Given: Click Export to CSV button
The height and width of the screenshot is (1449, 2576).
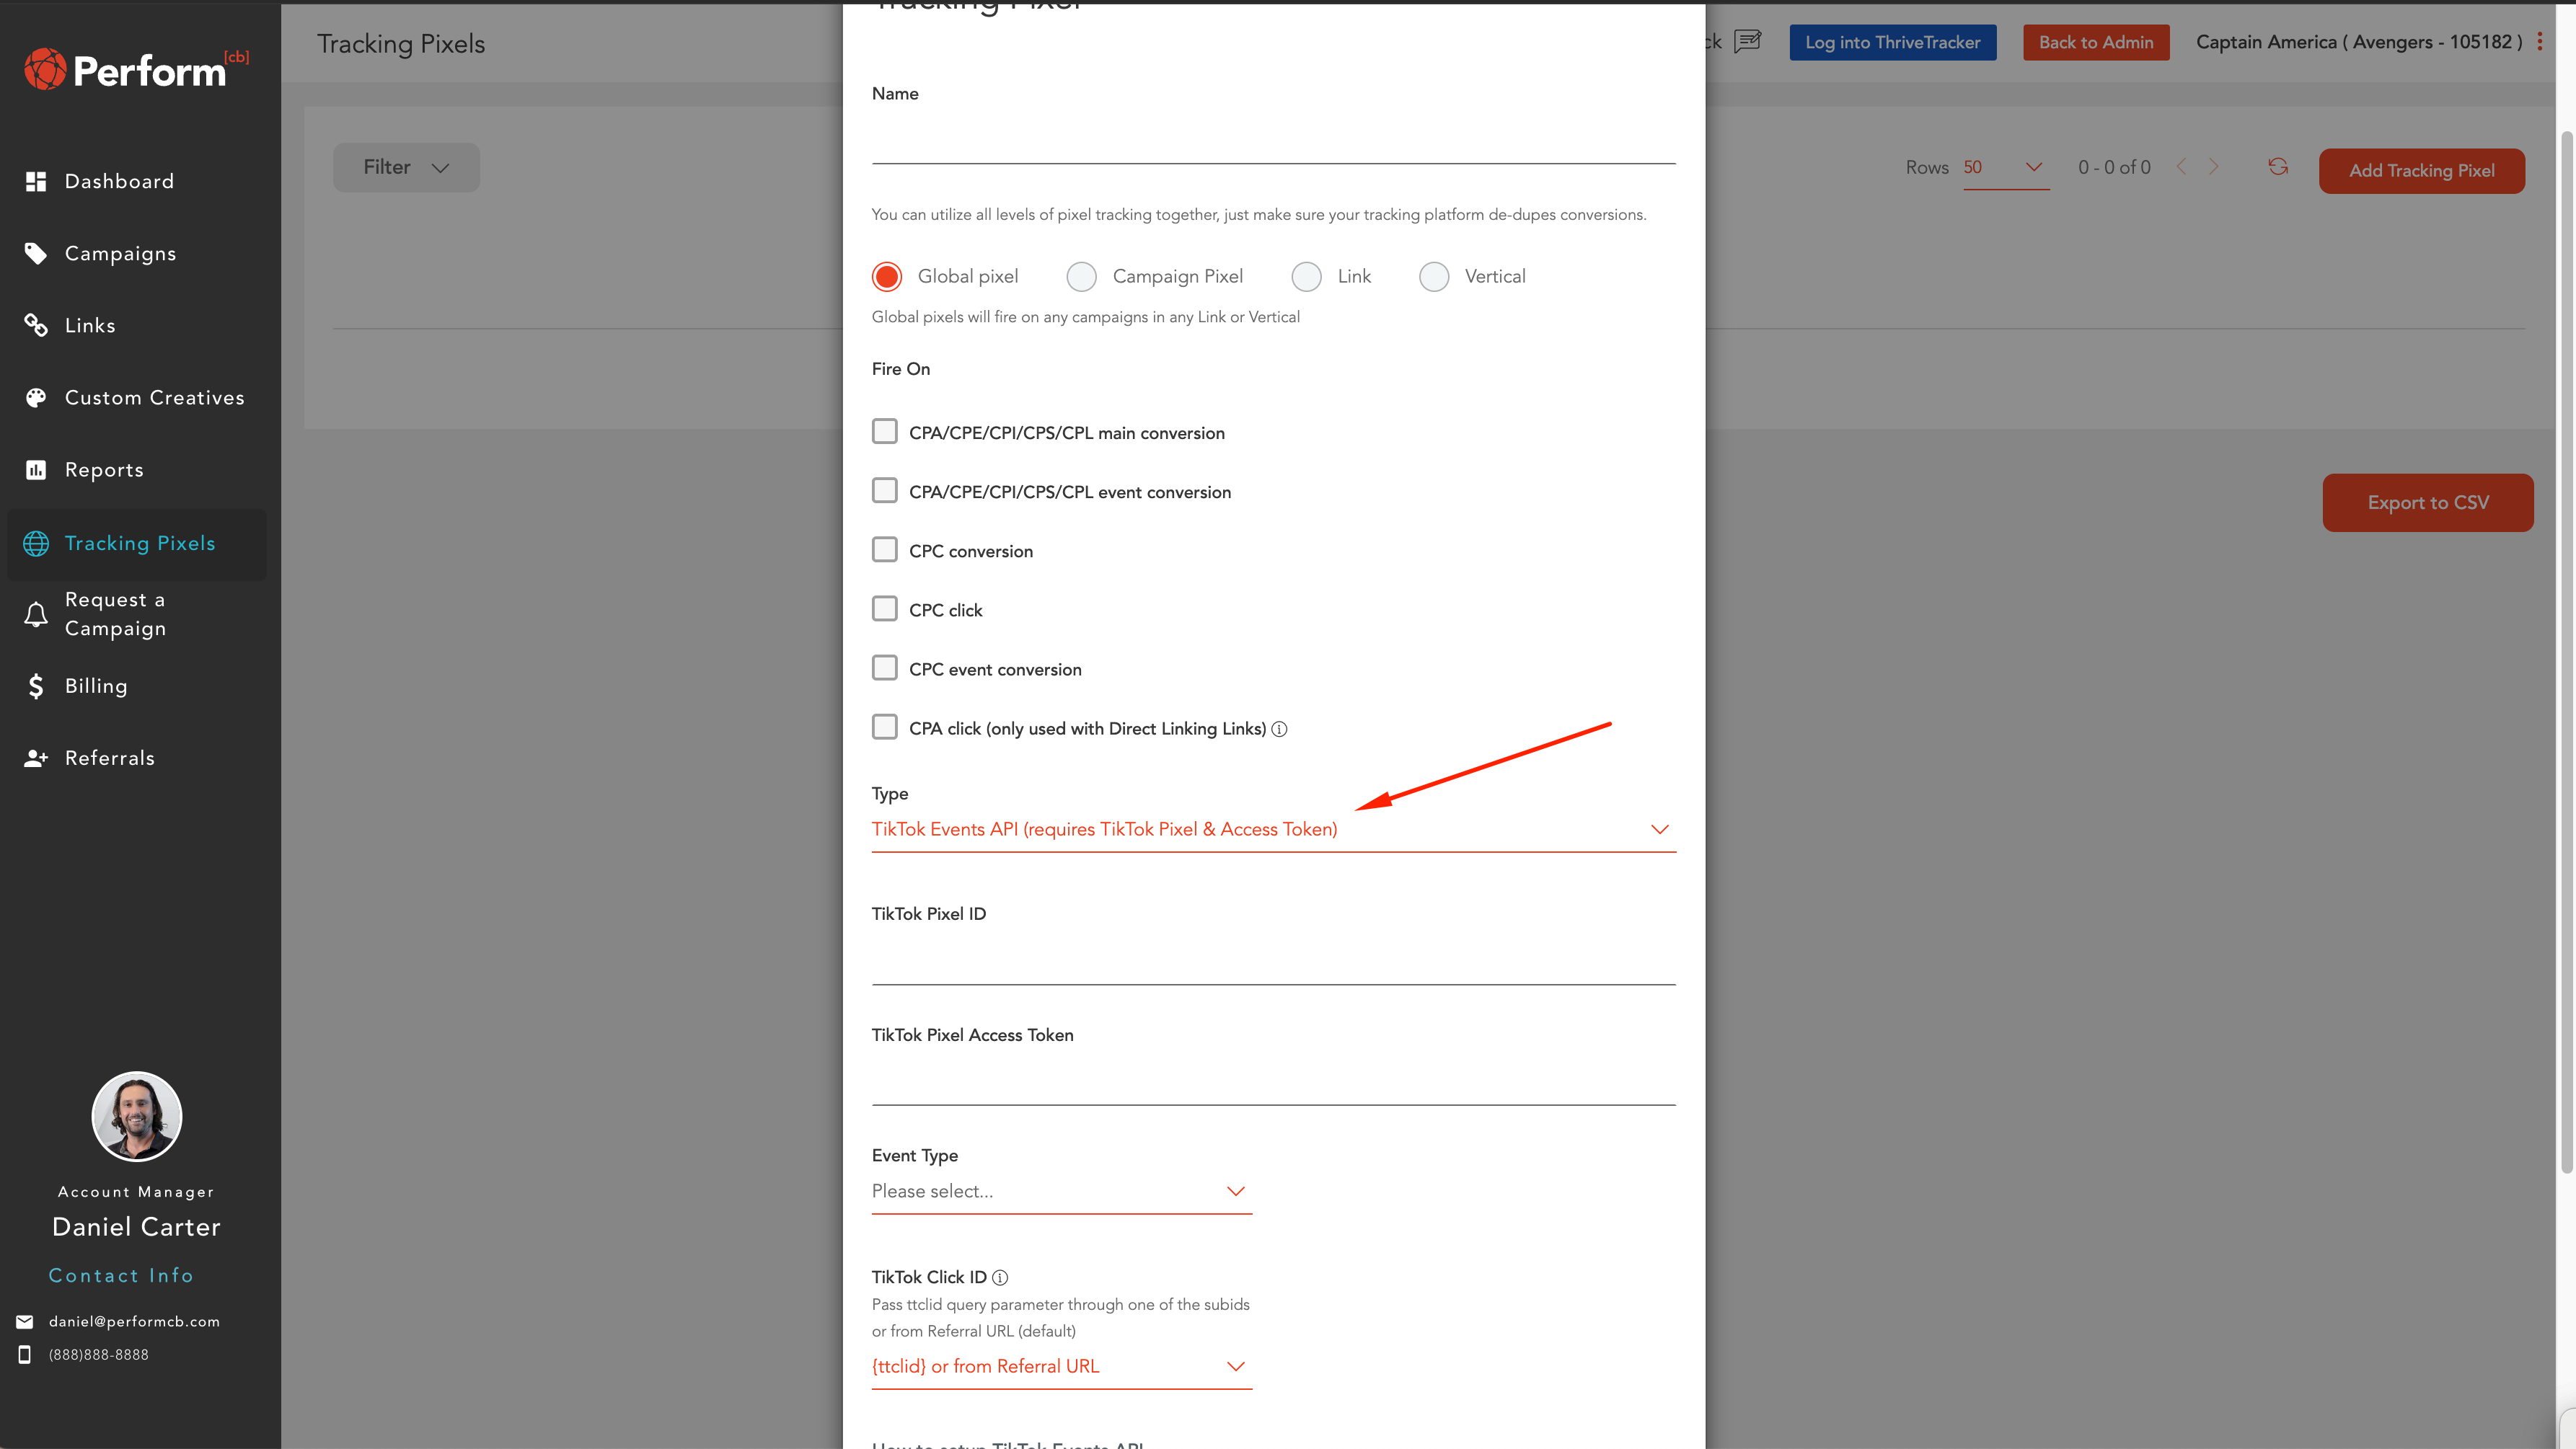Looking at the screenshot, I should pos(2427,502).
